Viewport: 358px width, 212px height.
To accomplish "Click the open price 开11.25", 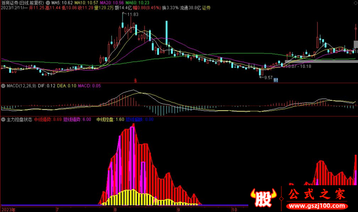I will pos(37,8).
